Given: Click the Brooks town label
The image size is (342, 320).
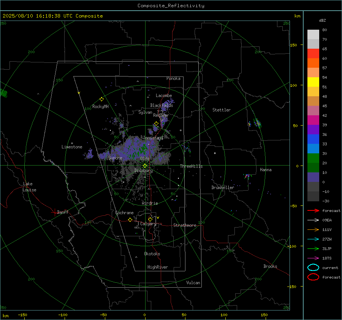Looking at the screenshot, I should click(270, 266).
